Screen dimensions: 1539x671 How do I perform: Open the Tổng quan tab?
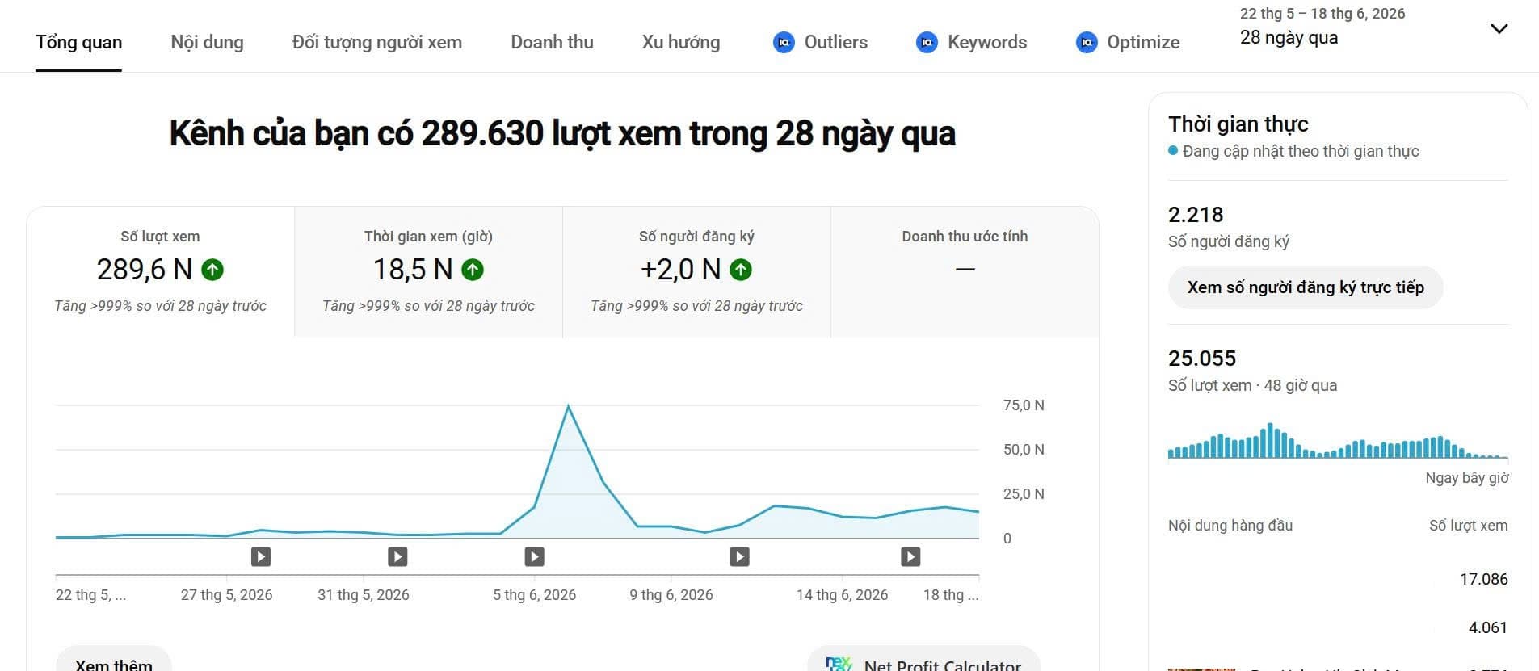coord(78,42)
